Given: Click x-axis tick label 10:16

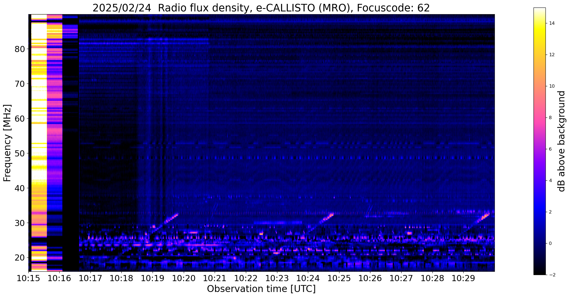Looking at the screenshot, I should 59,278.
